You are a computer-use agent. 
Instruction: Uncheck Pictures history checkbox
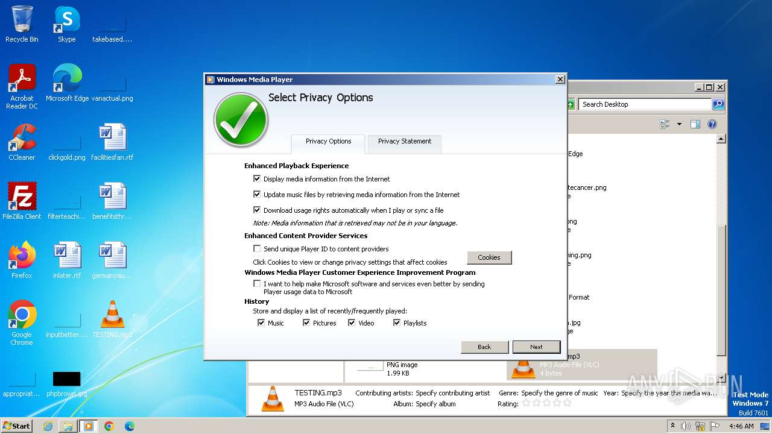point(306,323)
